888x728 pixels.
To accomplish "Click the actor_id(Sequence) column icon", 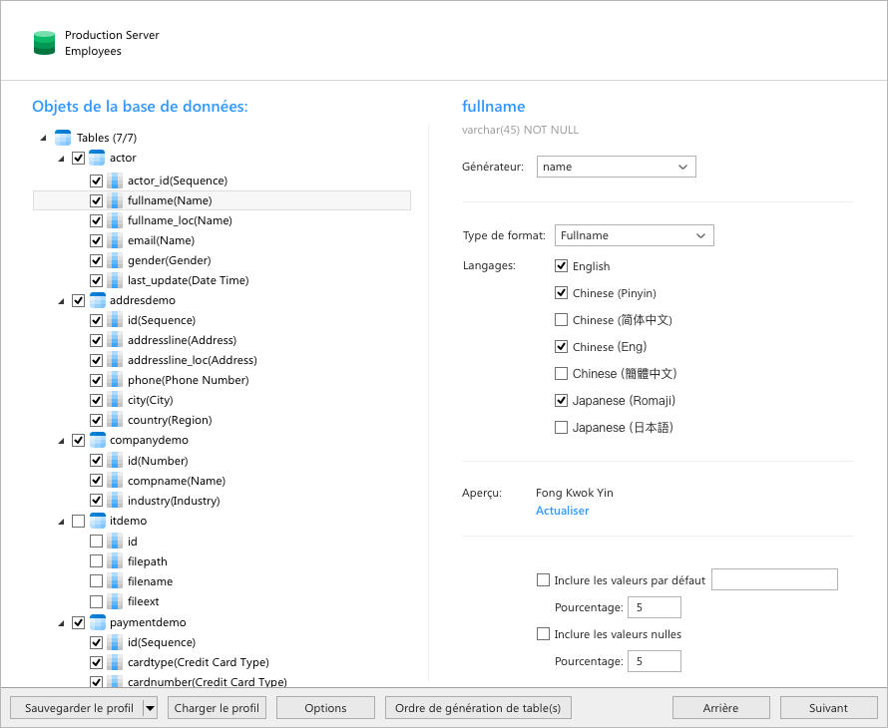I will (x=115, y=181).
